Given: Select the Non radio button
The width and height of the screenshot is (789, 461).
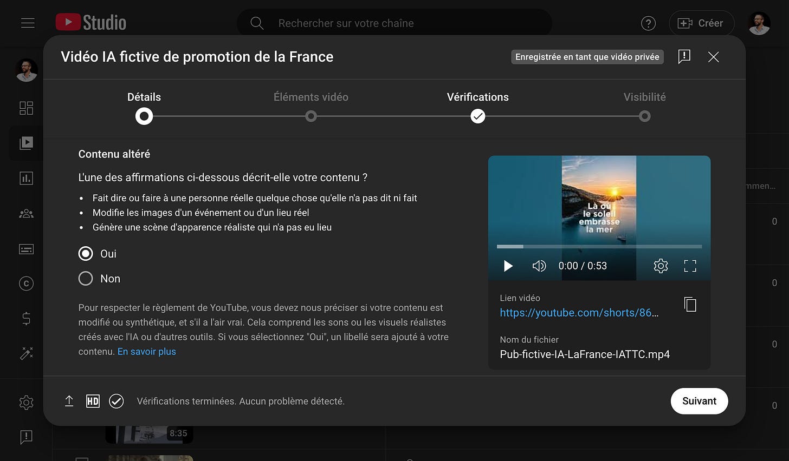Looking at the screenshot, I should (86, 279).
